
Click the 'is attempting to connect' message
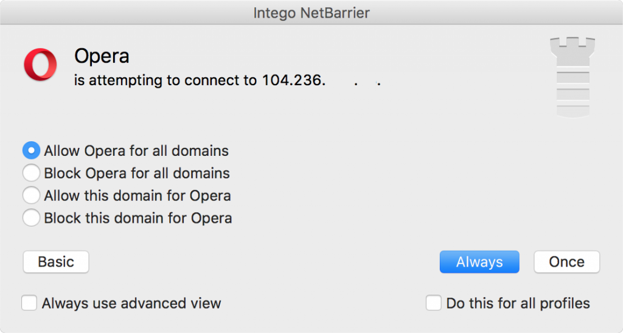165,81
